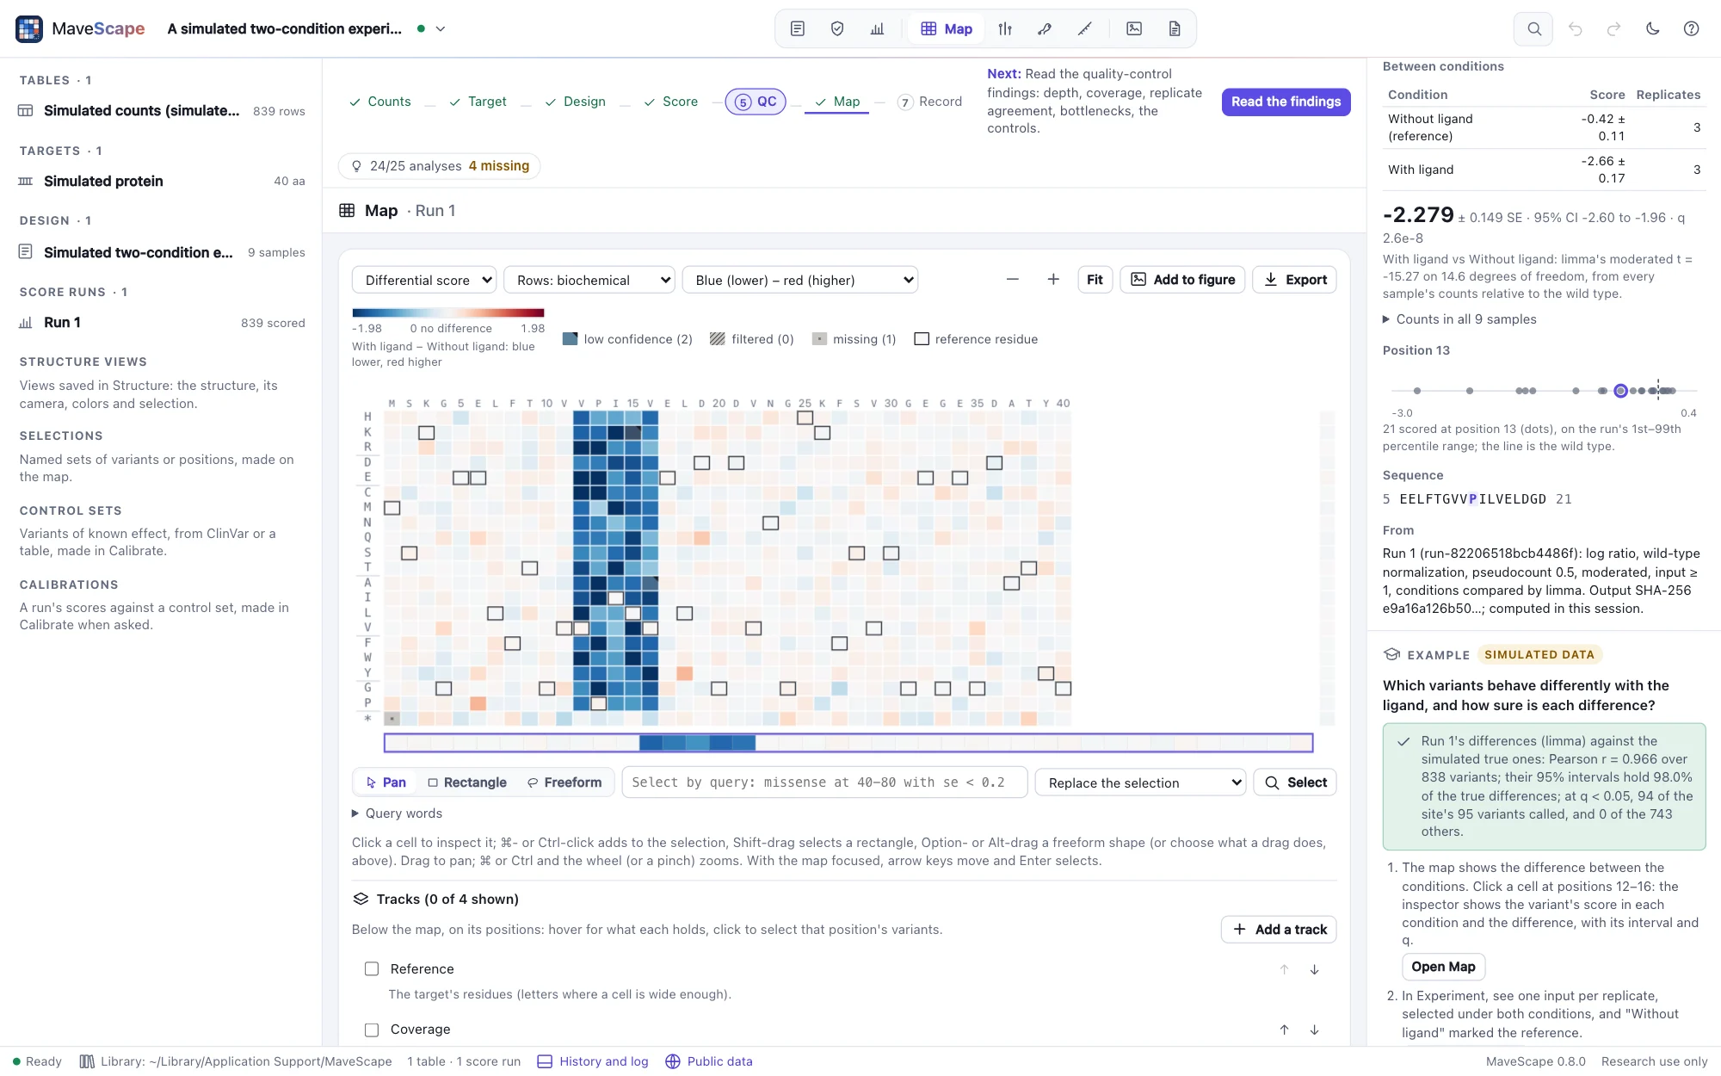
Task: Click the search magnifier icon
Action: (x=1533, y=28)
